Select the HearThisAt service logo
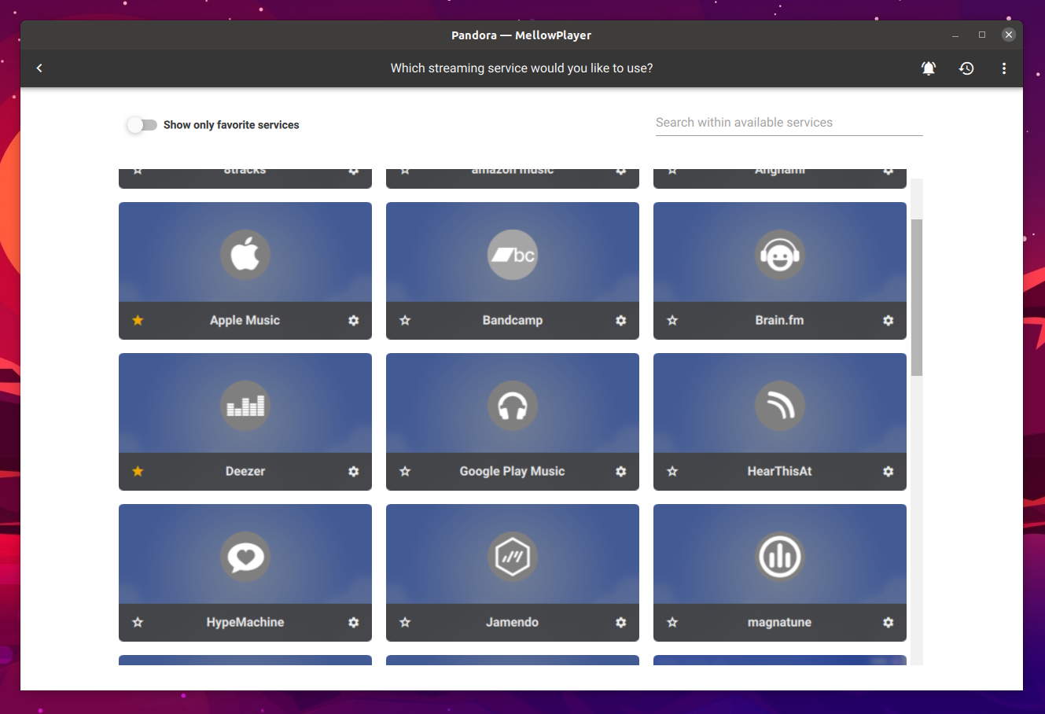Viewport: 1045px width, 714px height. [x=780, y=406]
